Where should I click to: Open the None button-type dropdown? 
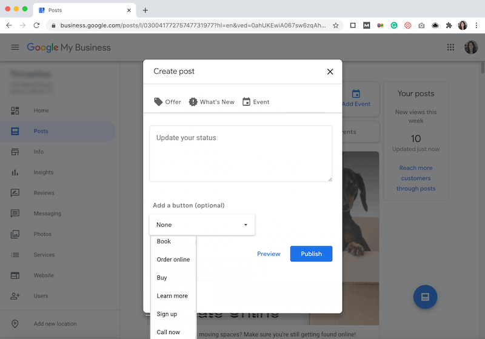[202, 224]
